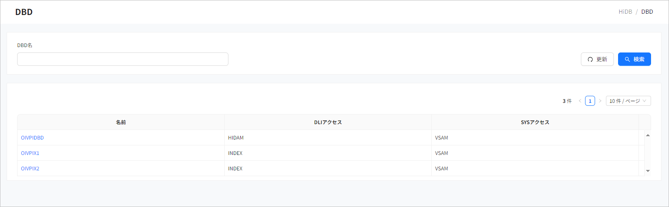Screen dimensions: 669x207
Task: Select page 1 in the pagination
Action: coord(590,101)
